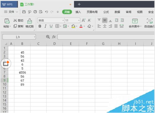Open the fill color dropdown arrow
The width and height of the screenshot is (155, 113).
coord(77,26)
